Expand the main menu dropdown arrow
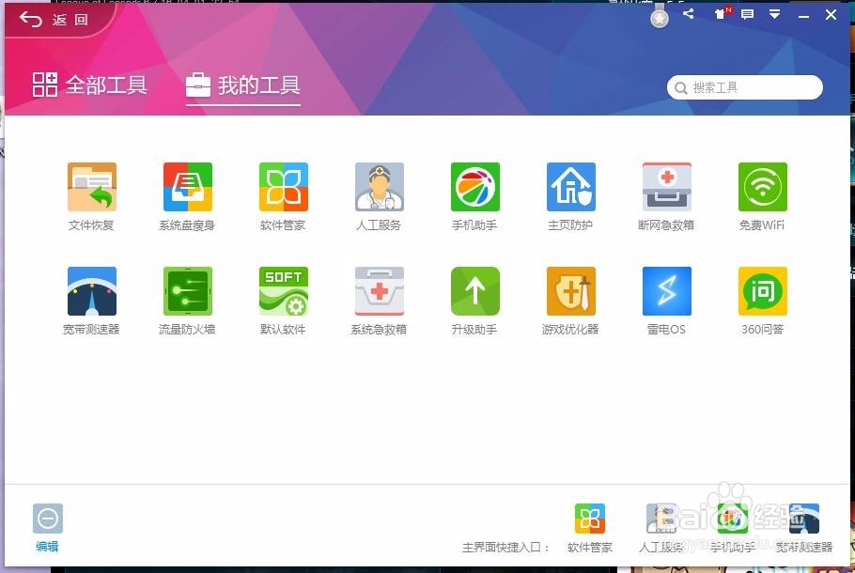This screenshot has width=855, height=573. click(774, 14)
